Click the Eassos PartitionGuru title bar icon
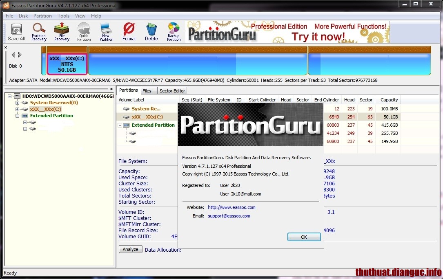Screen dimensions: 443x279 pyautogui.click(x=6, y=5)
